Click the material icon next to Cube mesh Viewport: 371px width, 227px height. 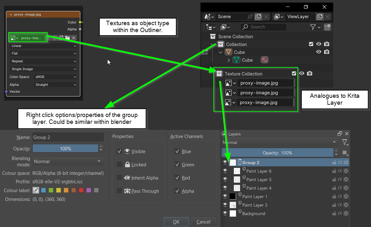[265, 60]
